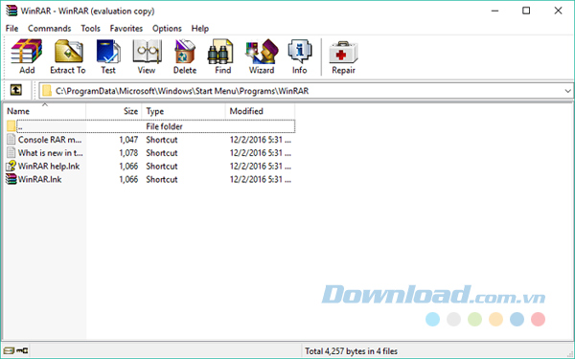The height and width of the screenshot is (359, 575).
Task: Select the 'Console RAR m...' file name
Action: click(50, 140)
